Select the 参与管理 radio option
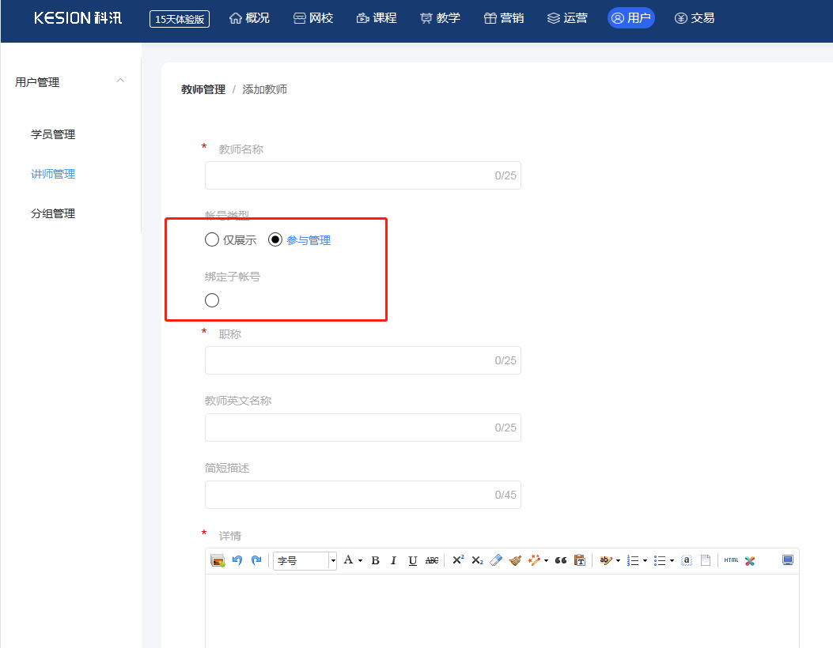The image size is (833, 648). pos(275,240)
